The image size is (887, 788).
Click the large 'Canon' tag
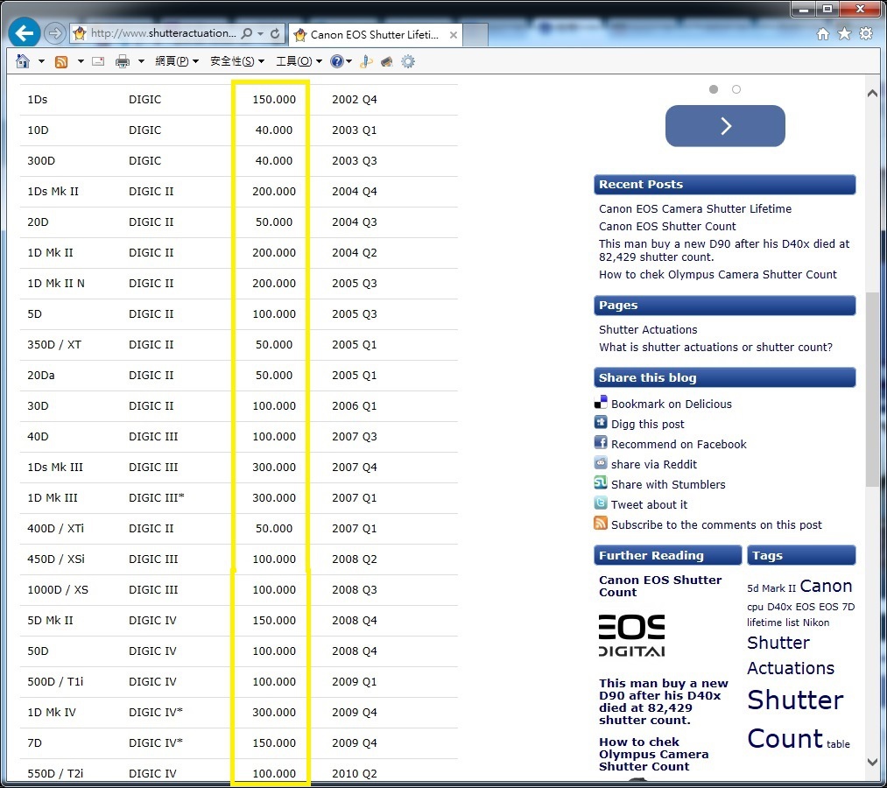(x=826, y=586)
